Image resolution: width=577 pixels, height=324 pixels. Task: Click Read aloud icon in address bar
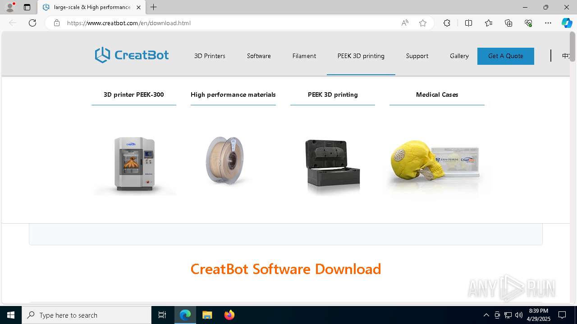(405, 23)
